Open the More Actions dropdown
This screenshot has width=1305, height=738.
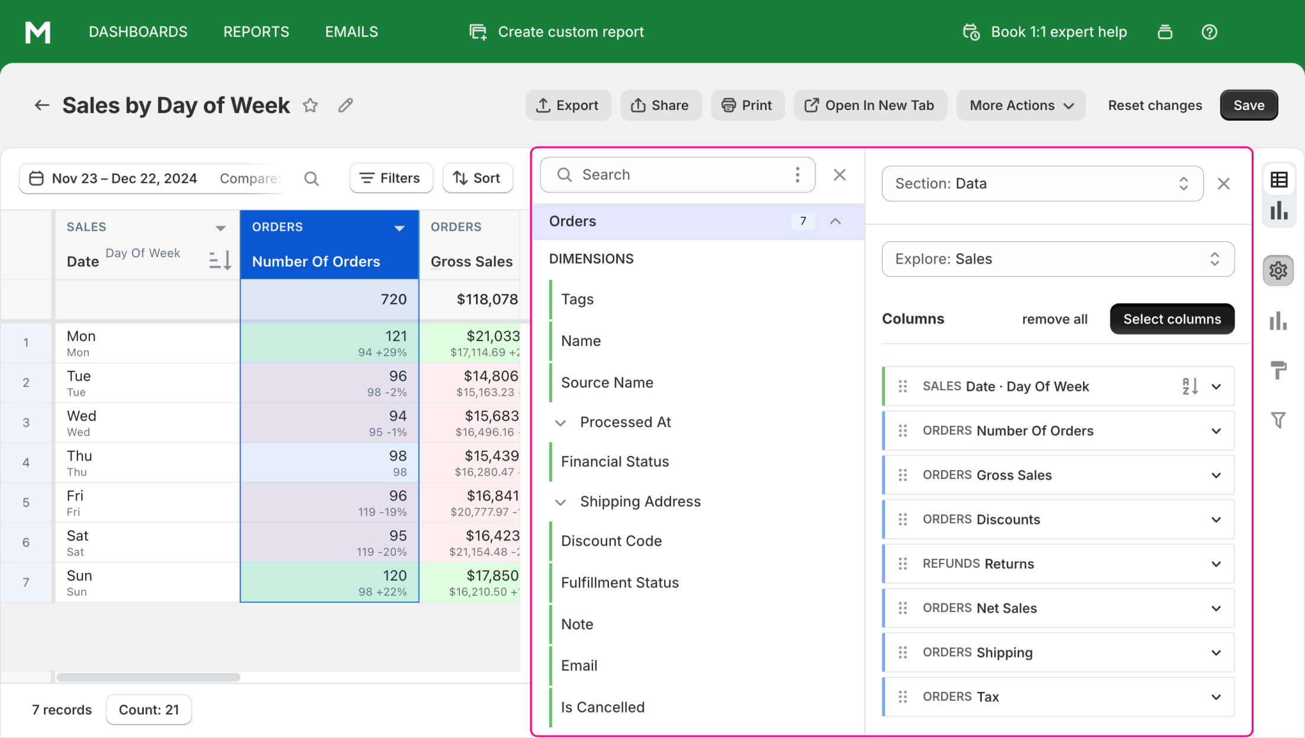(1021, 105)
